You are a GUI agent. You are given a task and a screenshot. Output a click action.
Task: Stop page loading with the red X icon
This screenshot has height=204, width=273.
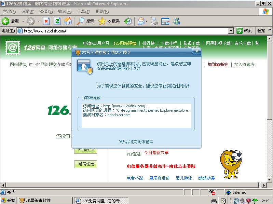46,21
